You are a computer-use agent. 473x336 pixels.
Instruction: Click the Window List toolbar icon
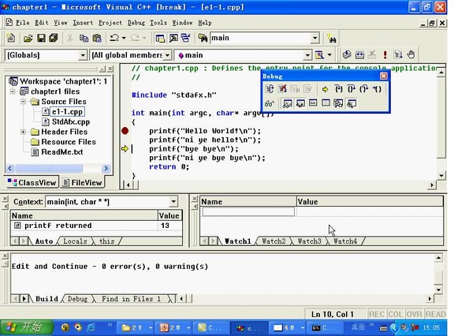(186, 38)
